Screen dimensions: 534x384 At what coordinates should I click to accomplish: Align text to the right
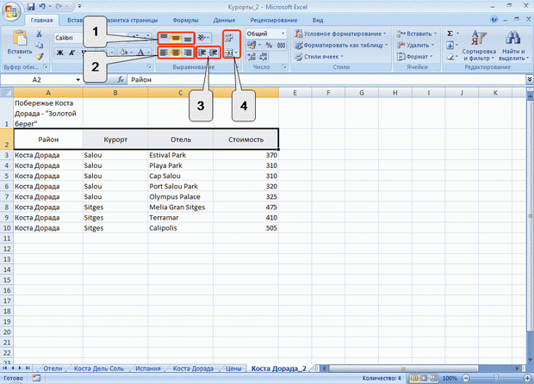pyautogui.click(x=188, y=53)
